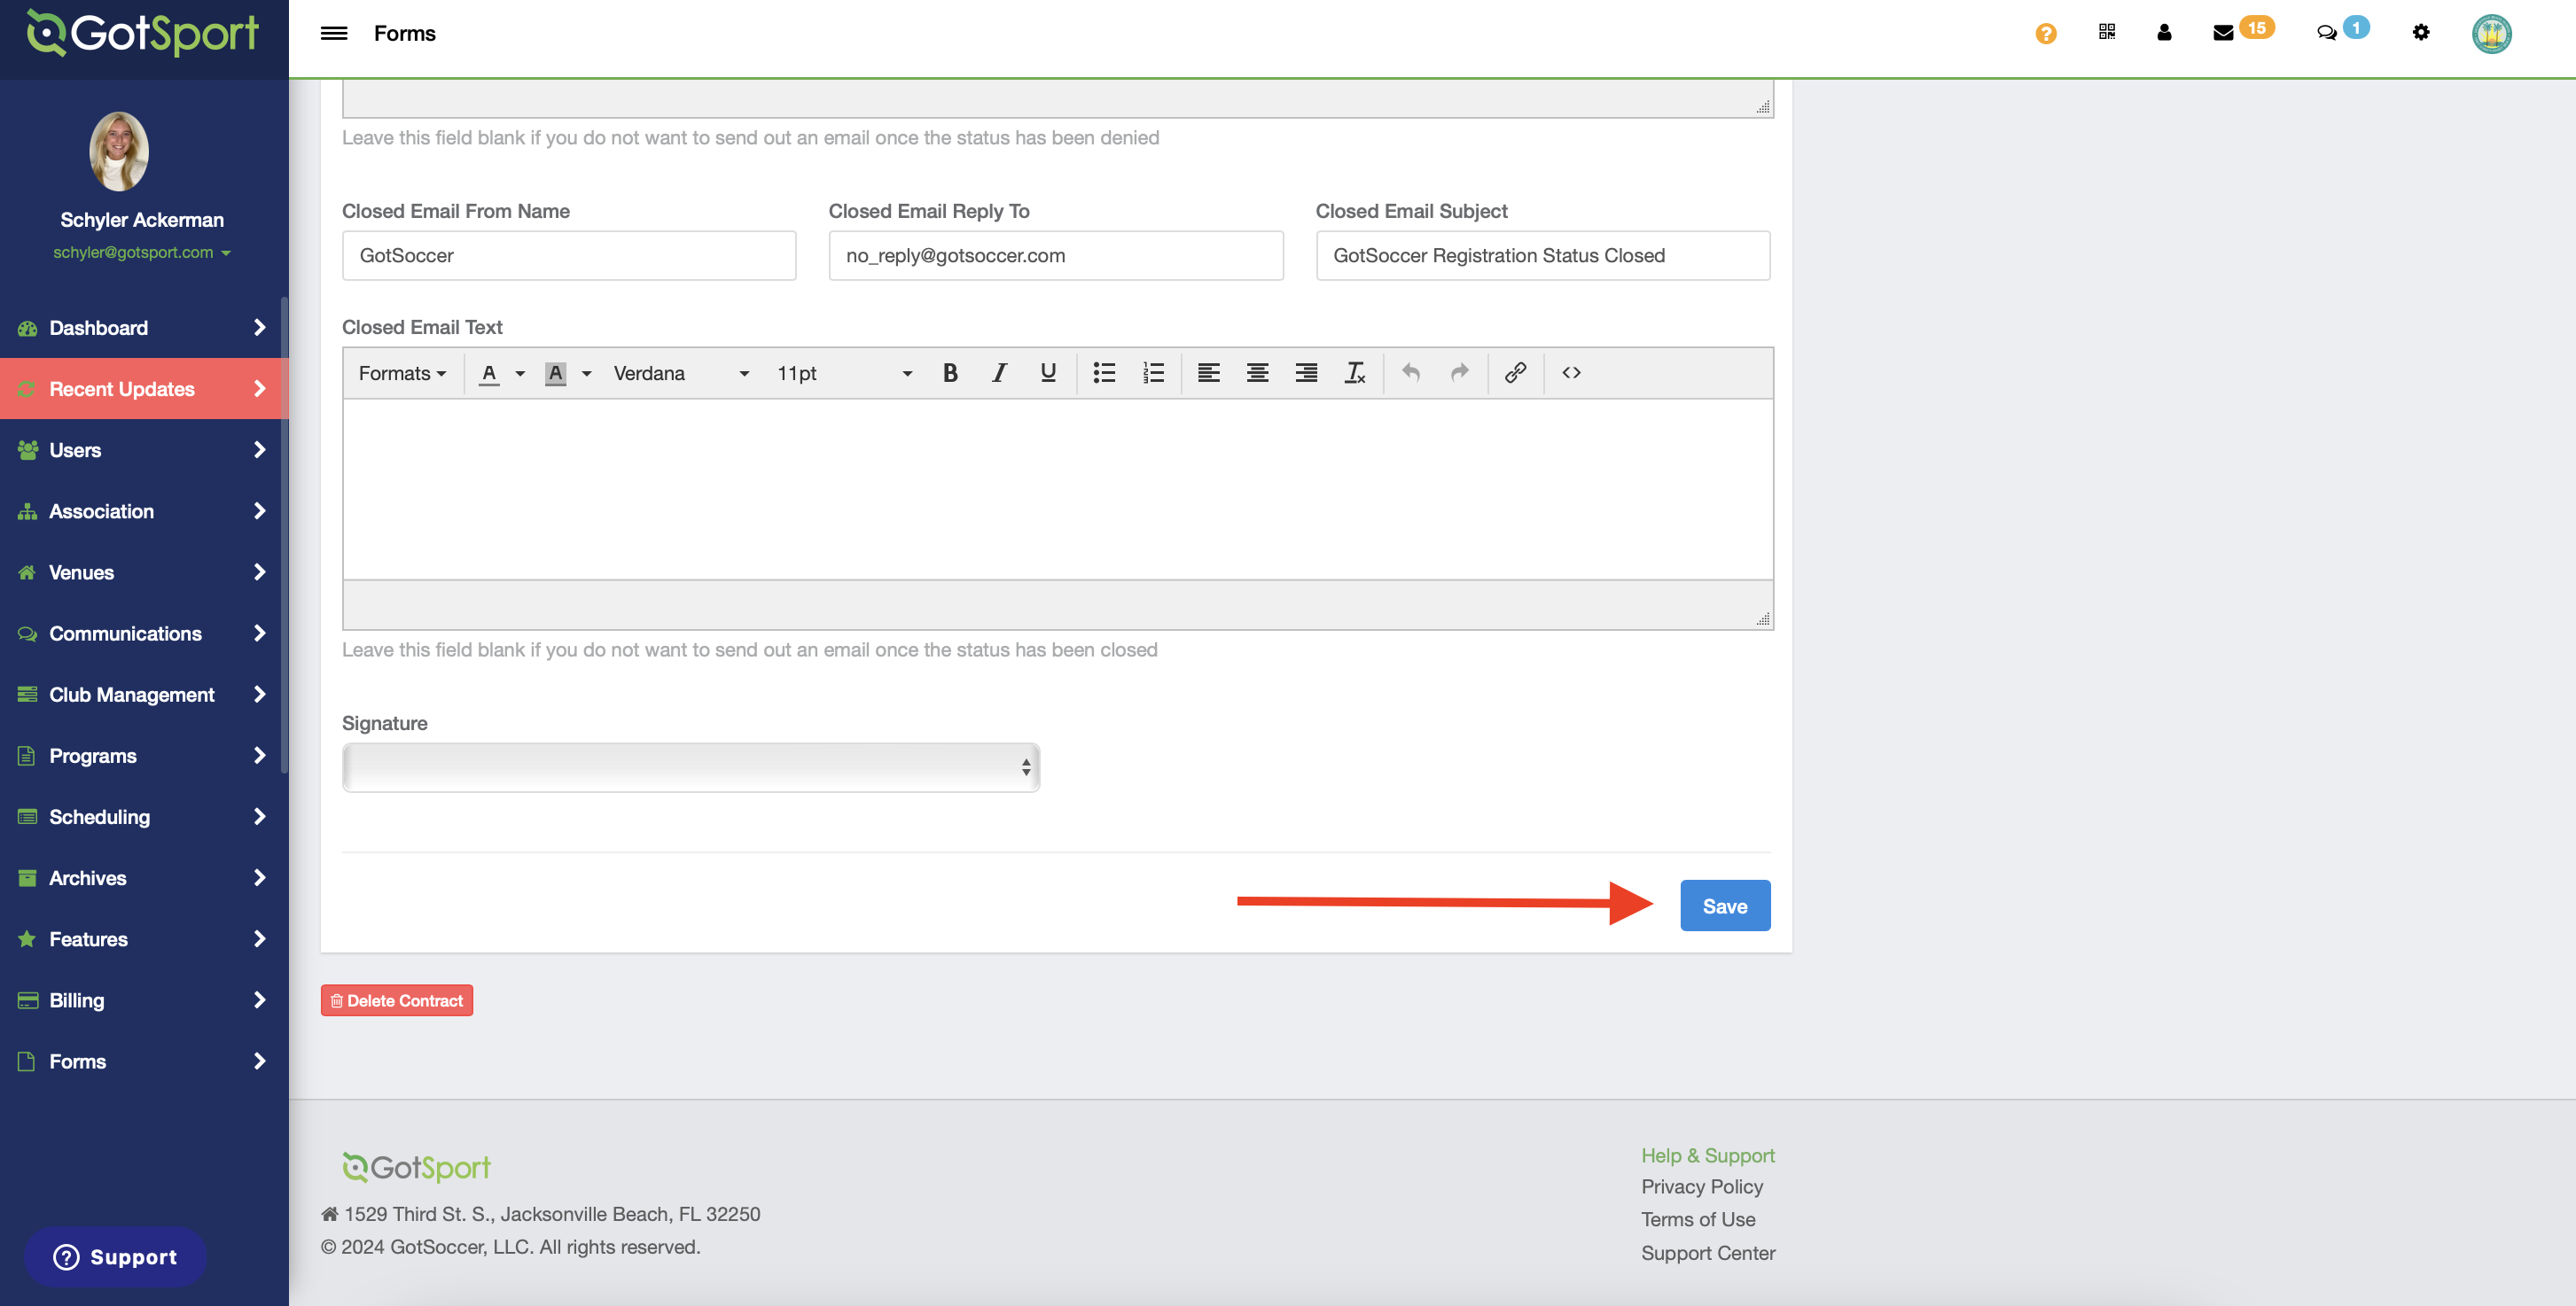Viewport: 2576px width, 1306px height.
Task: Click the GotSport logo in top left
Action: point(142,33)
